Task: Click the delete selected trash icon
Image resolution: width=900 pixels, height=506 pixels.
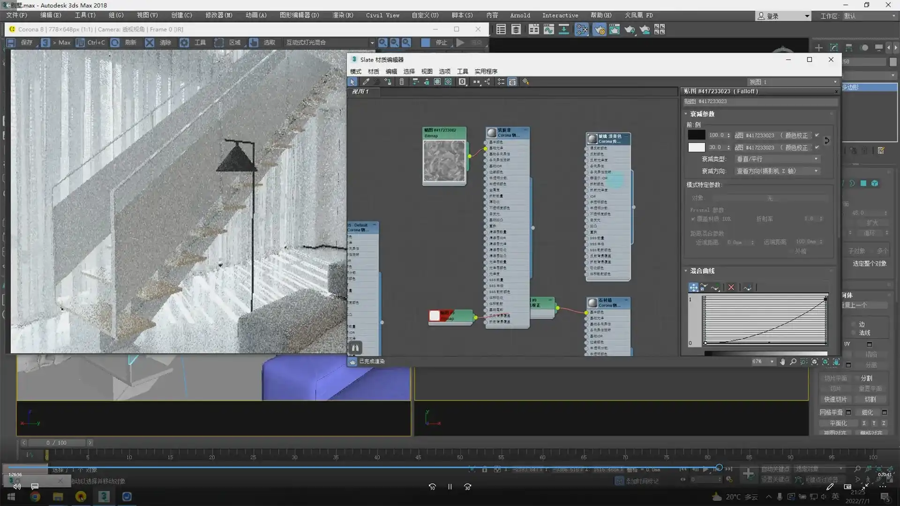Action: click(x=402, y=82)
